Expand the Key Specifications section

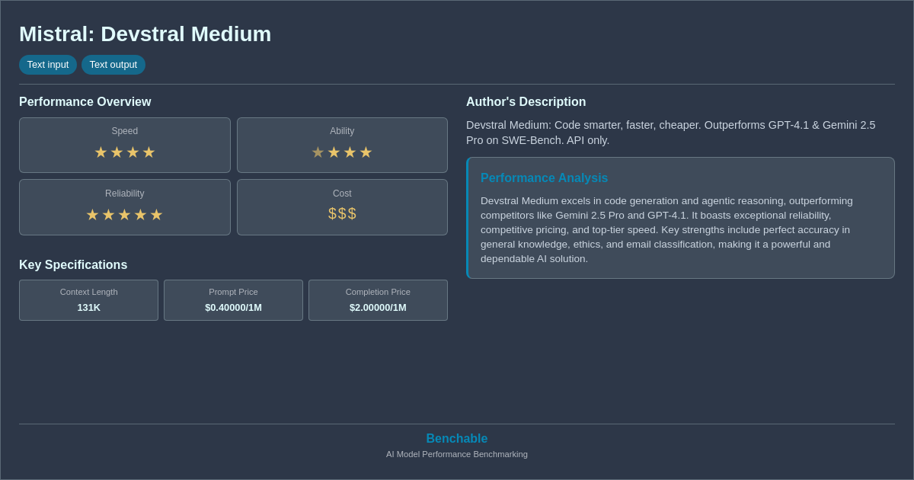pyautogui.click(x=73, y=264)
